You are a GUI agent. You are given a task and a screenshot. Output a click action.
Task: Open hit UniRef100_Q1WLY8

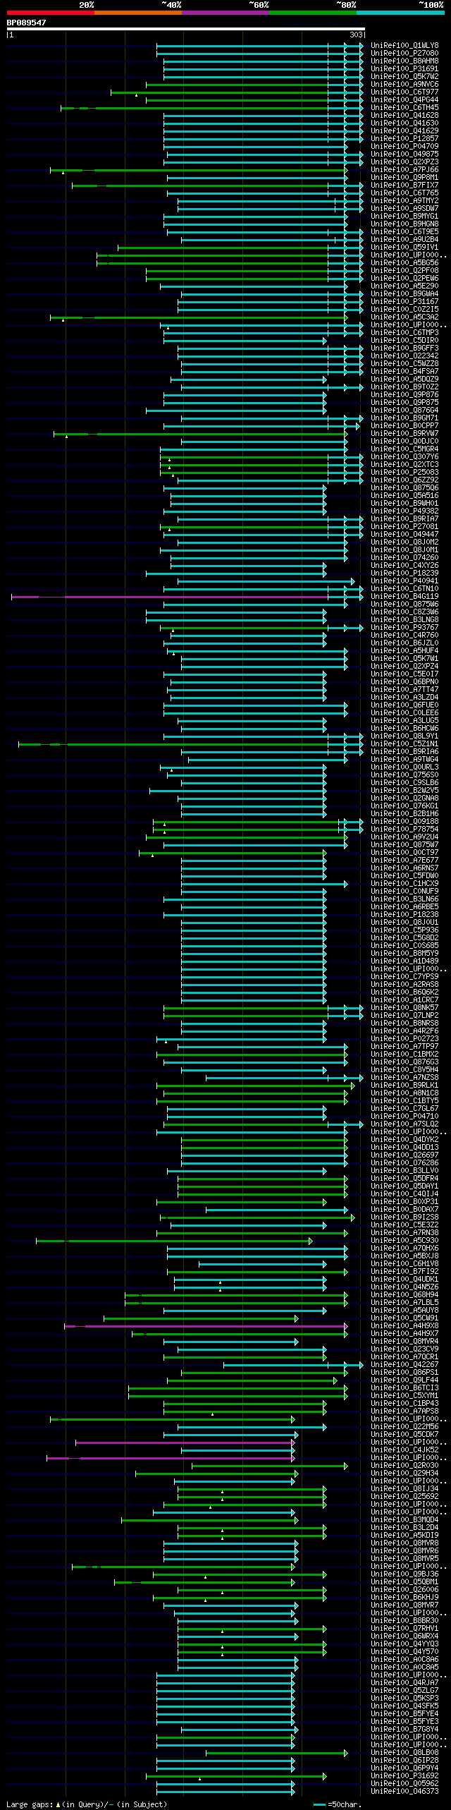pos(404,45)
